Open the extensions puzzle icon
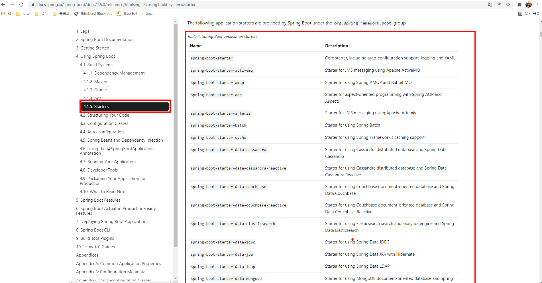 tap(519, 5)
